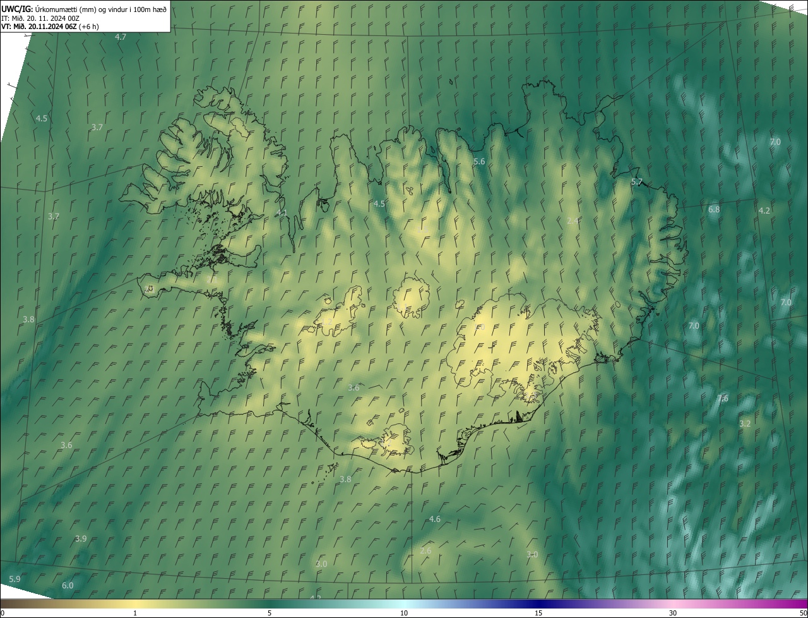Screen dimensions: 808x618
Task: Click the initial time line 'IT: Mið. 20. 11. 2024 00Z'
Action: (40, 18)
